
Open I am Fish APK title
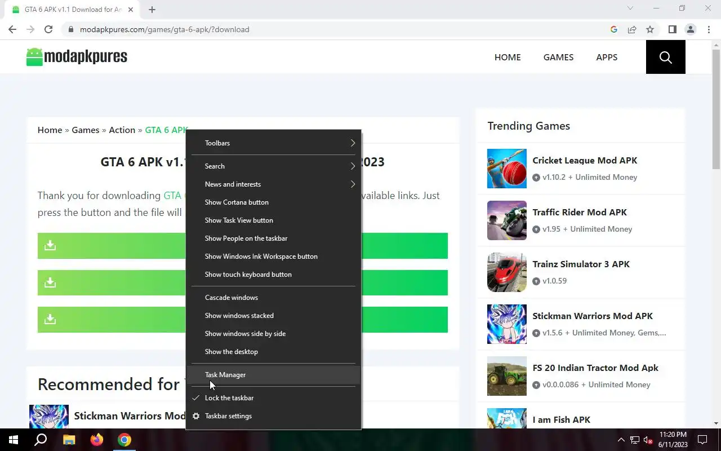[561, 420]
